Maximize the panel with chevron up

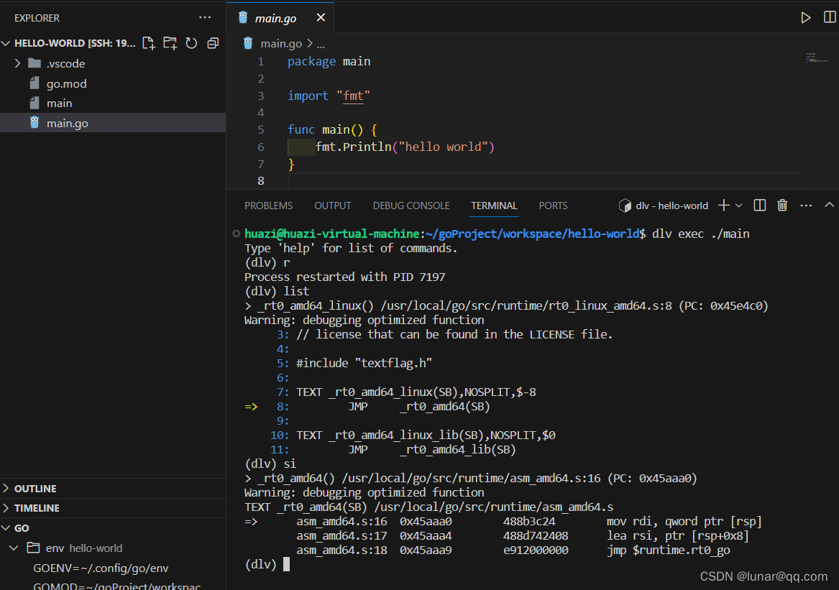tap(830, 206)
